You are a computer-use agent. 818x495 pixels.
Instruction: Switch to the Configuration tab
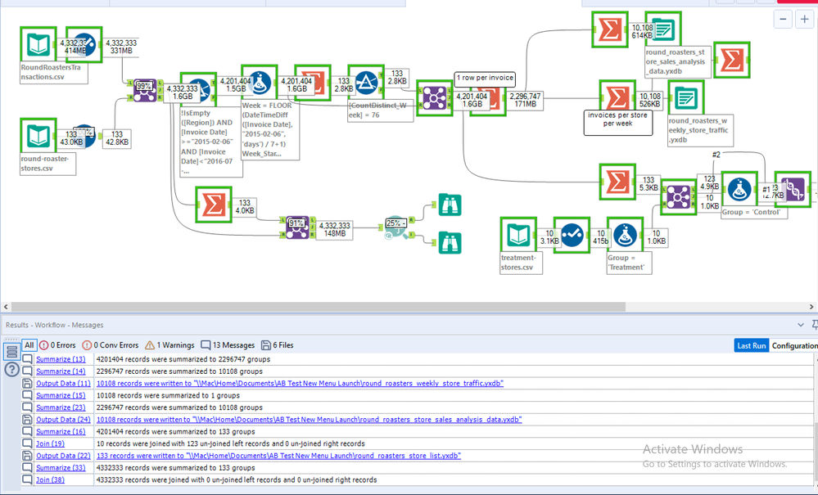click(793, 344)
